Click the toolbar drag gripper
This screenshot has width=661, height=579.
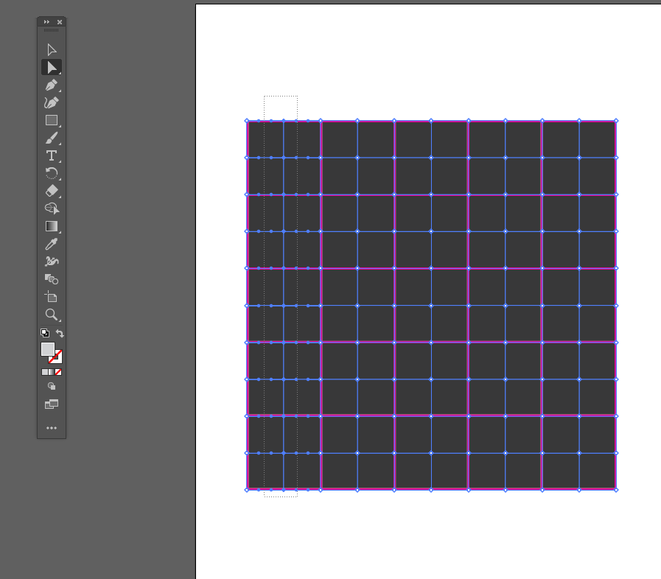[x=52, y=30]
